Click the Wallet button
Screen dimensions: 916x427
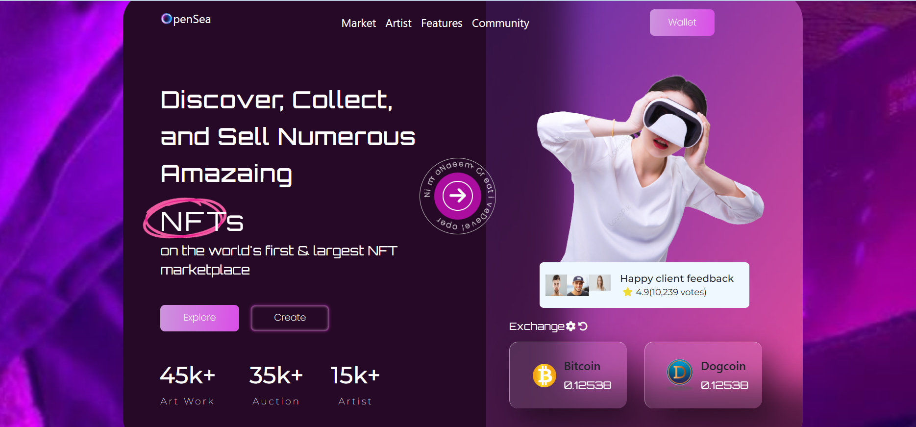682,23
